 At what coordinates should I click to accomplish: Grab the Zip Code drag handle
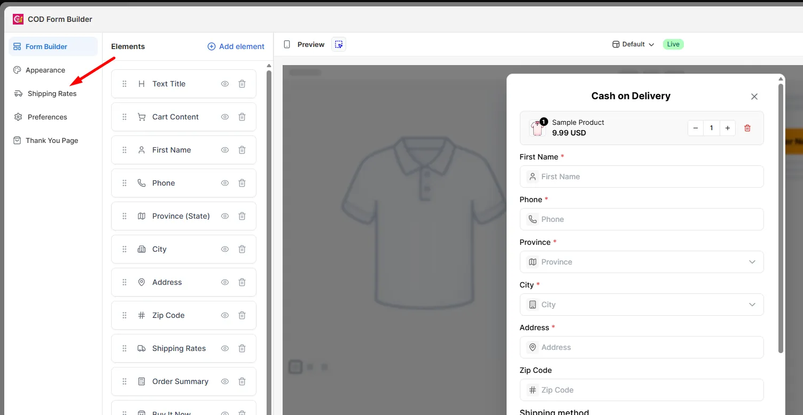124,315
